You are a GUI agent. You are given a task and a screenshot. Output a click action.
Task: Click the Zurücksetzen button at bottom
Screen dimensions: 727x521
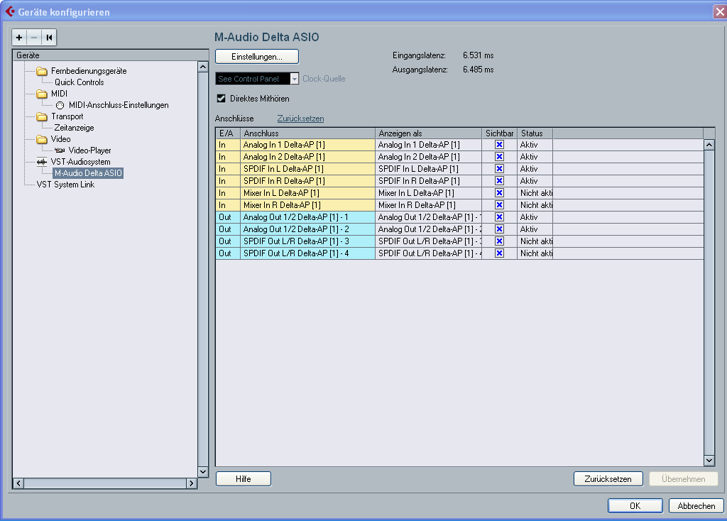click(x=608, y=479)
